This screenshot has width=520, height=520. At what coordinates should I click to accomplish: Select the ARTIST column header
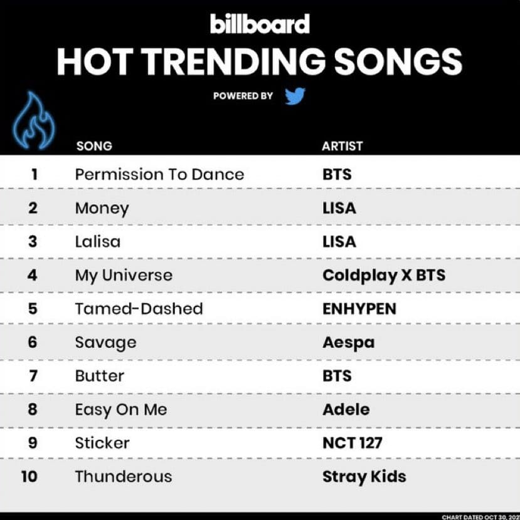click(342, 146)
